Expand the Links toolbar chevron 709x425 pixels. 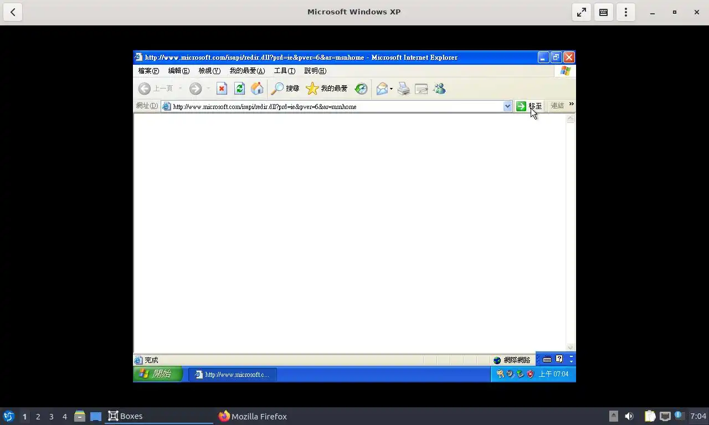(x=571, y=104)
